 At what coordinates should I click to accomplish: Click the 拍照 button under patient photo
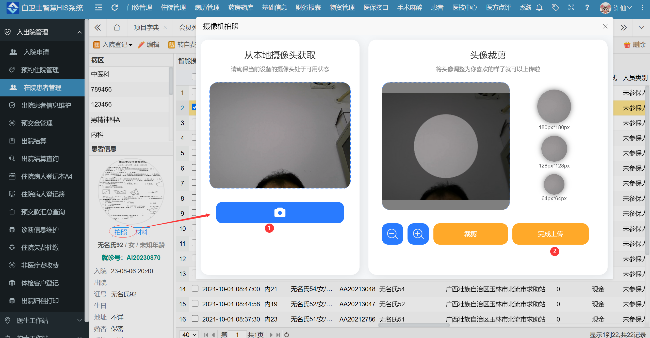pyautogui.click(x=121, y=232)
